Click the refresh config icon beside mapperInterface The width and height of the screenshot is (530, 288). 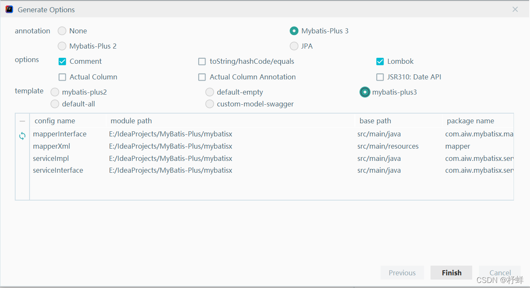coord(22,136)
